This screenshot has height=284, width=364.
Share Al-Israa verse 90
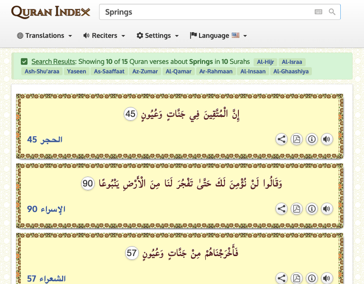pyautogui.click(x=282, y=209)
